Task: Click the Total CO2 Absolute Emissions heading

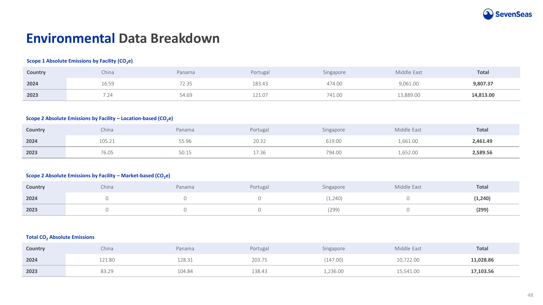Action: tap(60, 237)
